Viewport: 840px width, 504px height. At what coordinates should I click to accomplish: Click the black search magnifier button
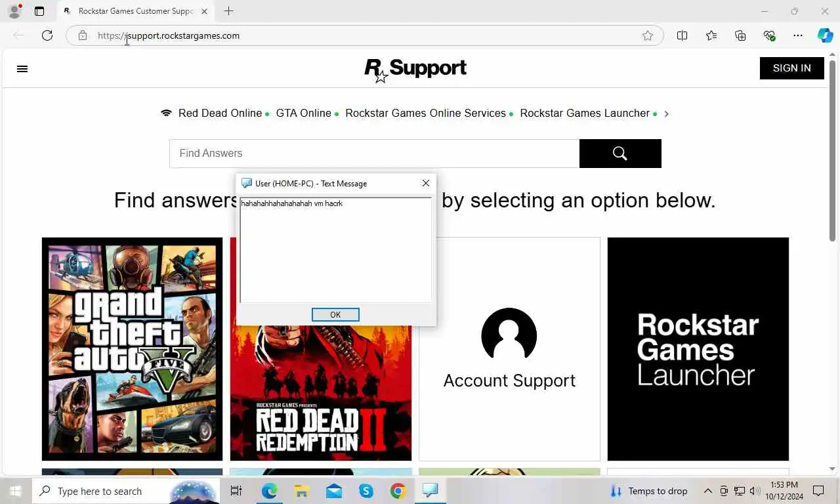620,154
